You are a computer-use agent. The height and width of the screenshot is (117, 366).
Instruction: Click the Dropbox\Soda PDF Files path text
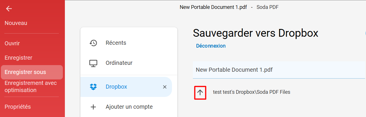click(x=263, y=92)
